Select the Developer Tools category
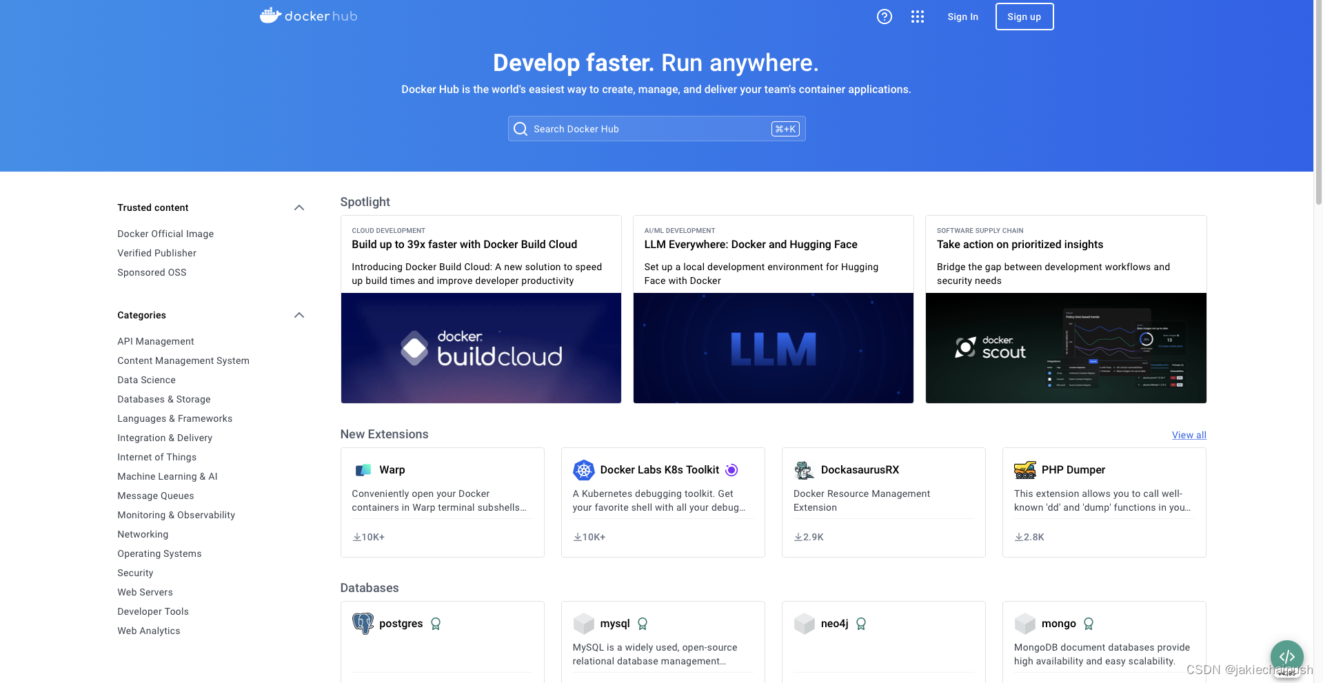 coord(153,611)
